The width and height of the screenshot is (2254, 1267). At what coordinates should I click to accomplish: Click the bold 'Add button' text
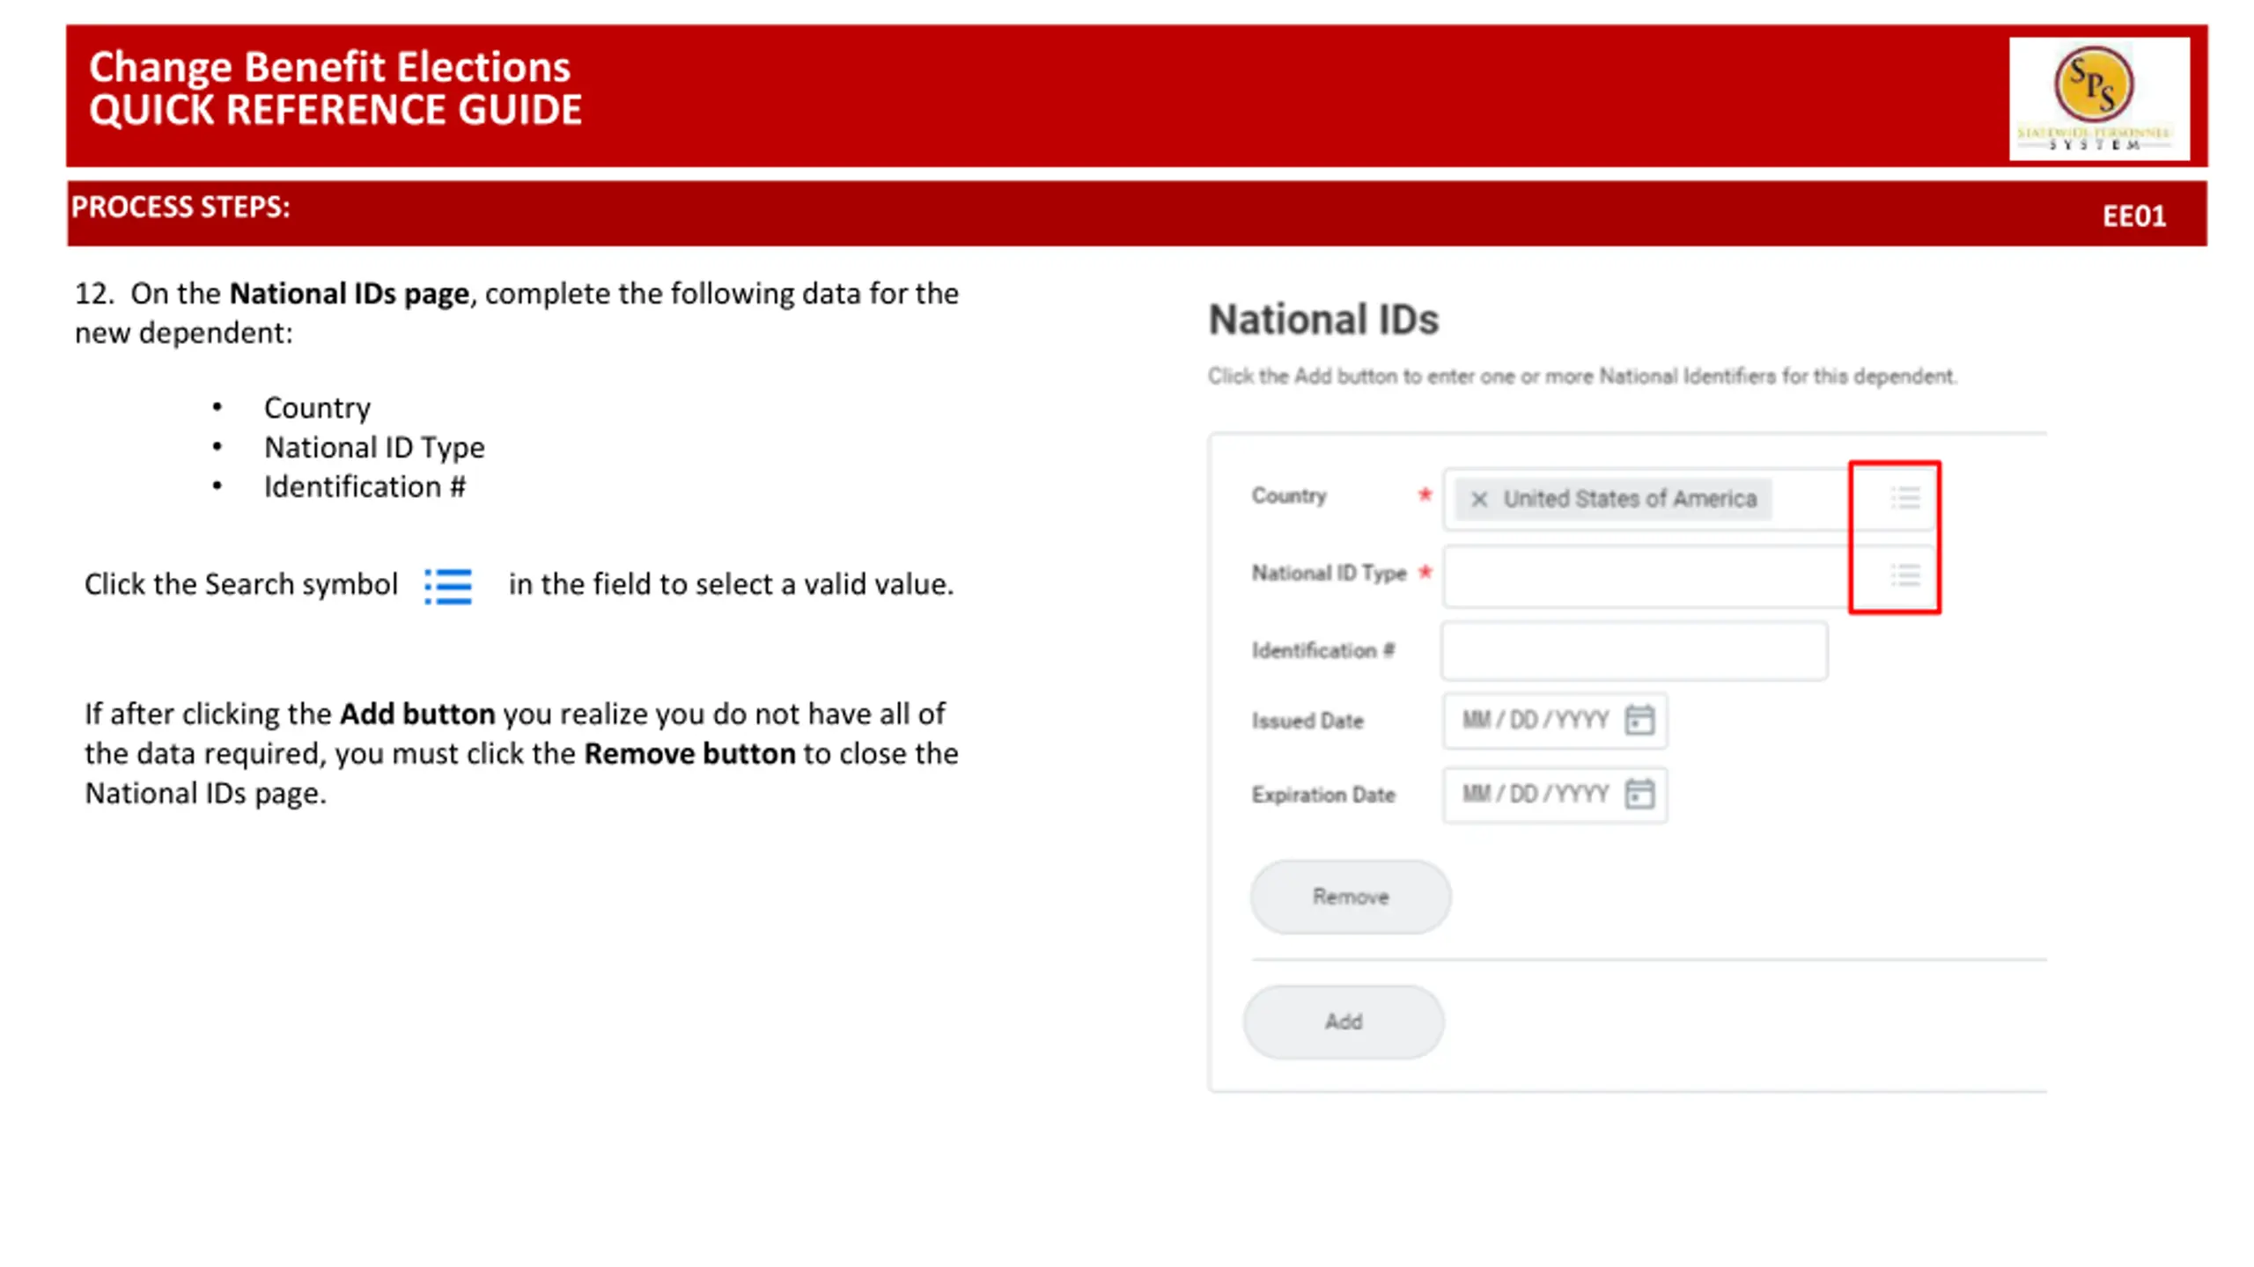(x=417, y=714)
